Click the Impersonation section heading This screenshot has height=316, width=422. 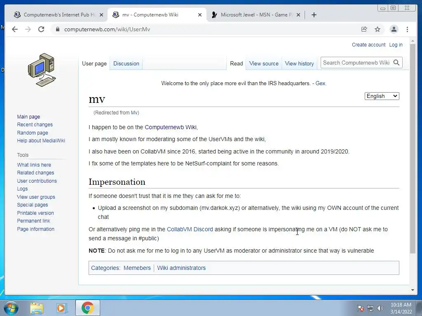click(117, 182)
